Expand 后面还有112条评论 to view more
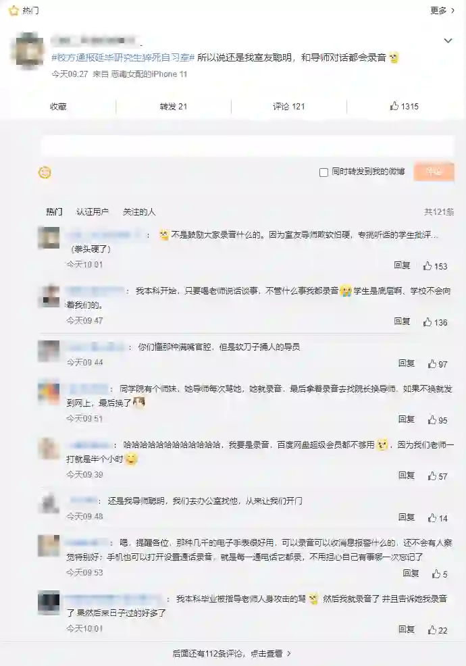466x666 pixels. pyautogui.click(x=232, y=654)
